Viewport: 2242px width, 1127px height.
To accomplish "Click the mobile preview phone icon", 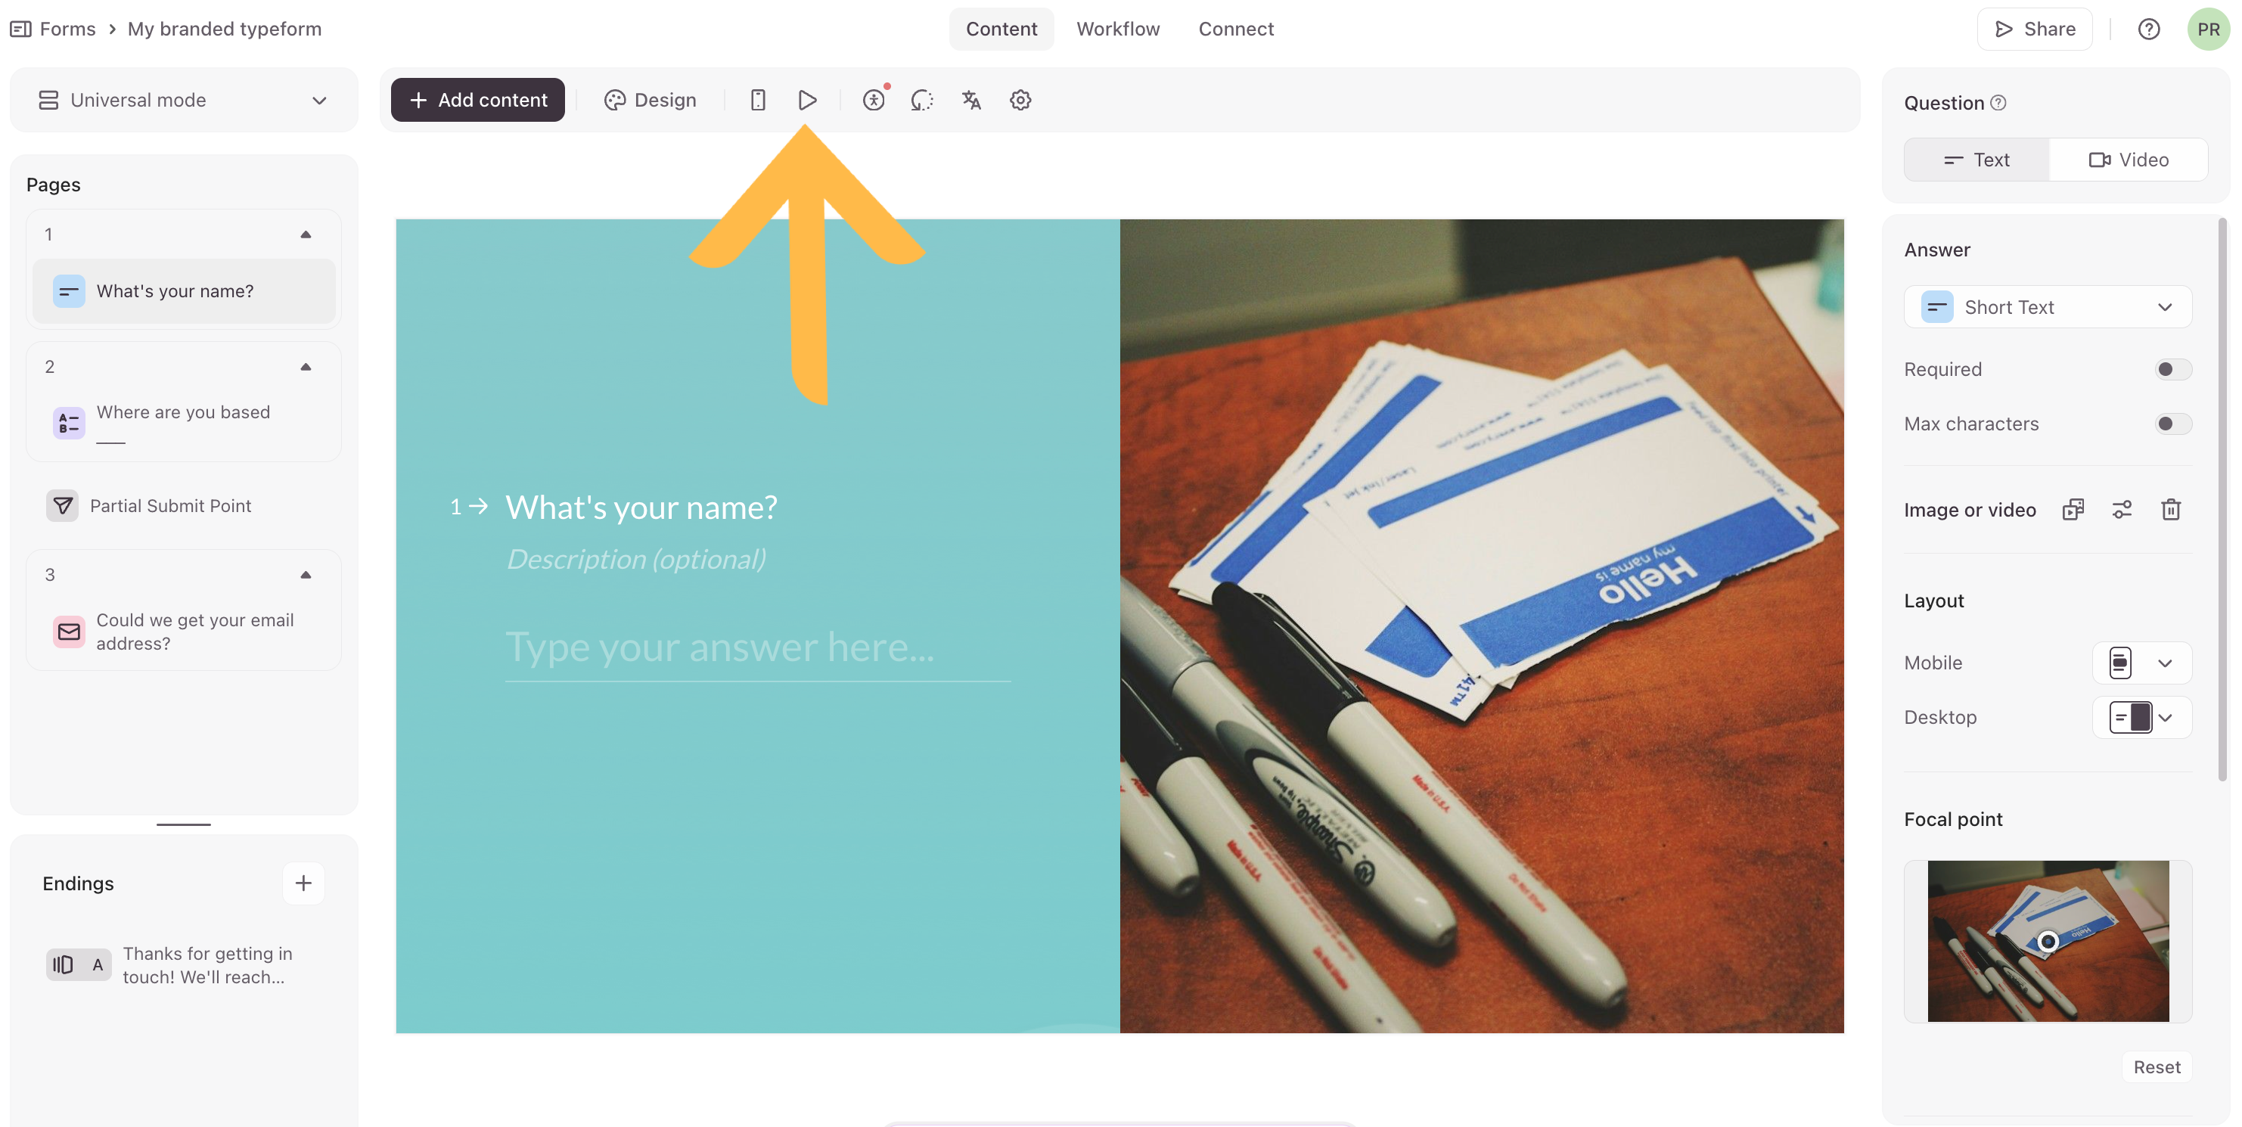I will pos(757,100).
